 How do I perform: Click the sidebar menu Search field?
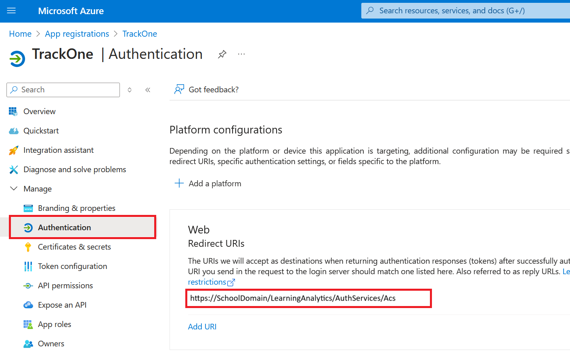tap(63, 90)
